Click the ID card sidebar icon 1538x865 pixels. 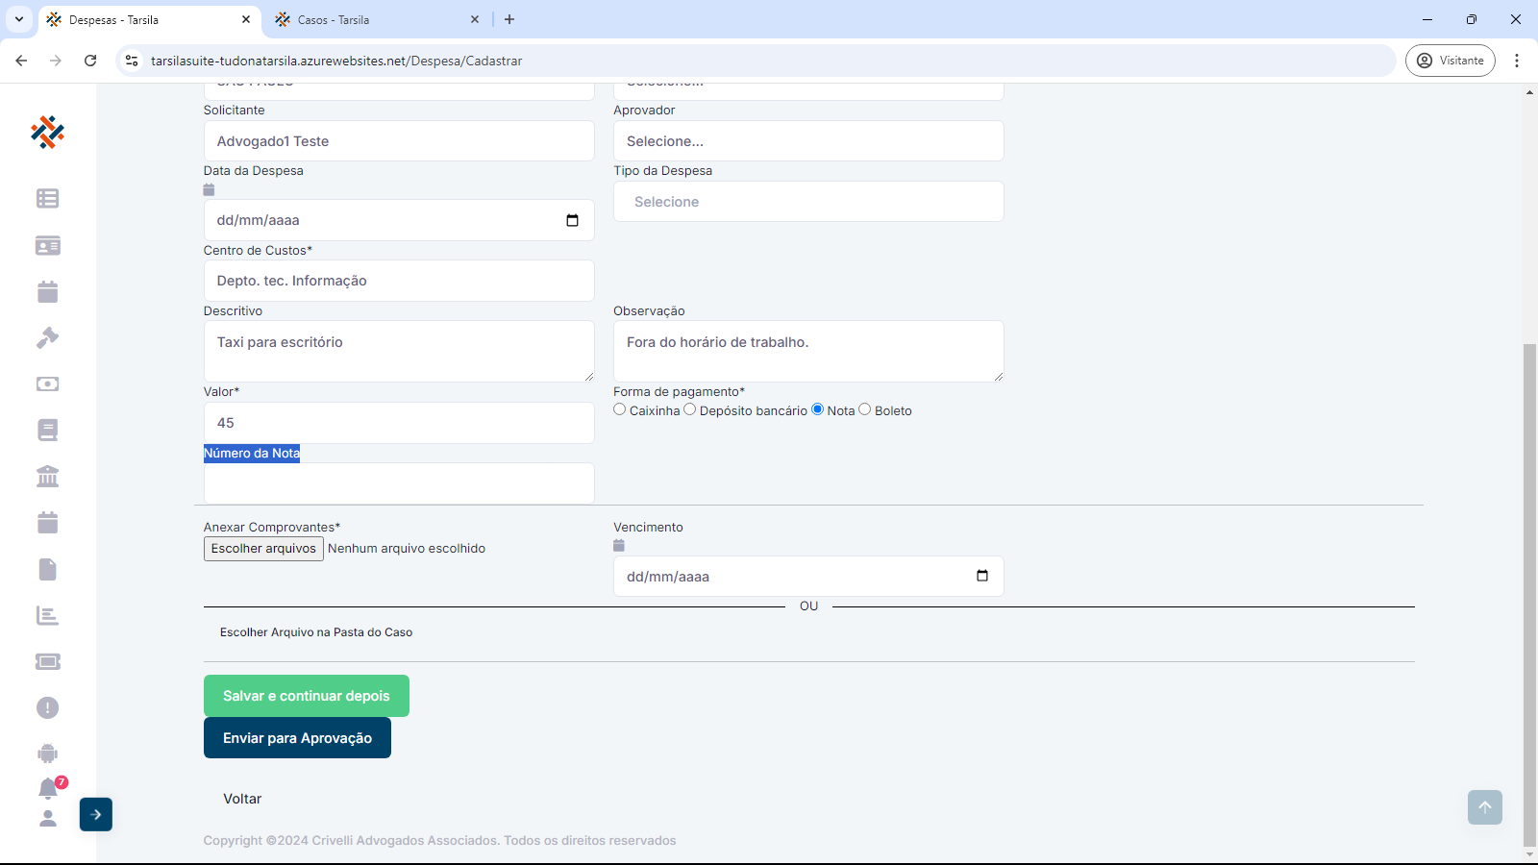pyautogui.click(x=47, y=245)
